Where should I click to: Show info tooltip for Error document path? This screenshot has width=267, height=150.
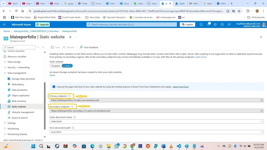[73, 128]
